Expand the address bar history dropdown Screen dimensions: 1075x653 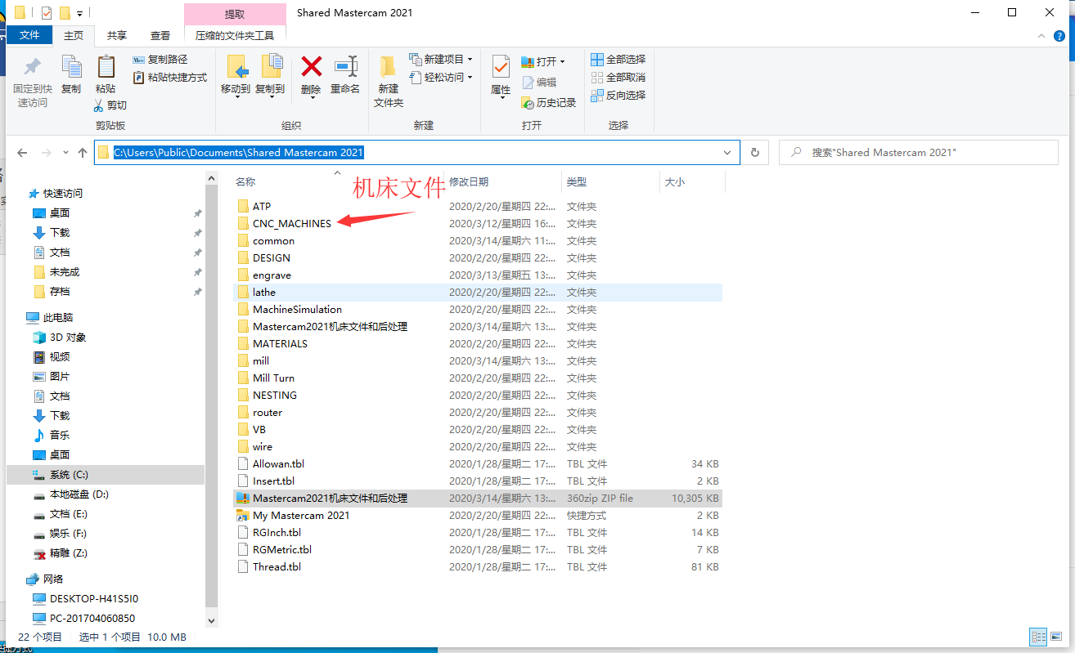(727, 153)
